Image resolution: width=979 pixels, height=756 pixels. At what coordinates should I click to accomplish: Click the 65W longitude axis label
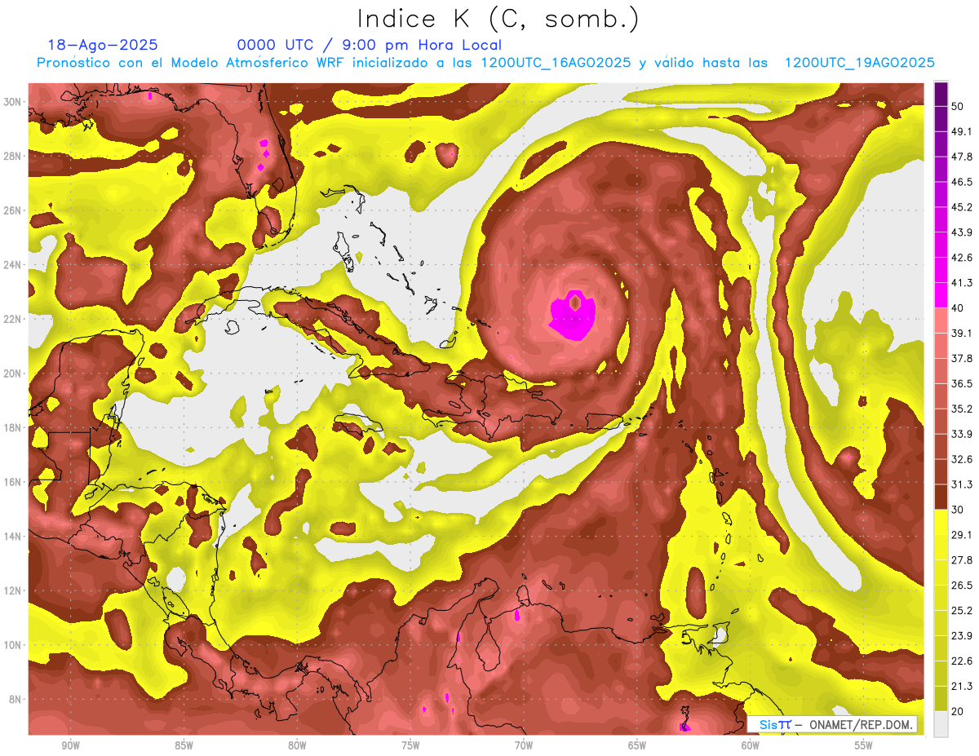[x=637, y=745]
